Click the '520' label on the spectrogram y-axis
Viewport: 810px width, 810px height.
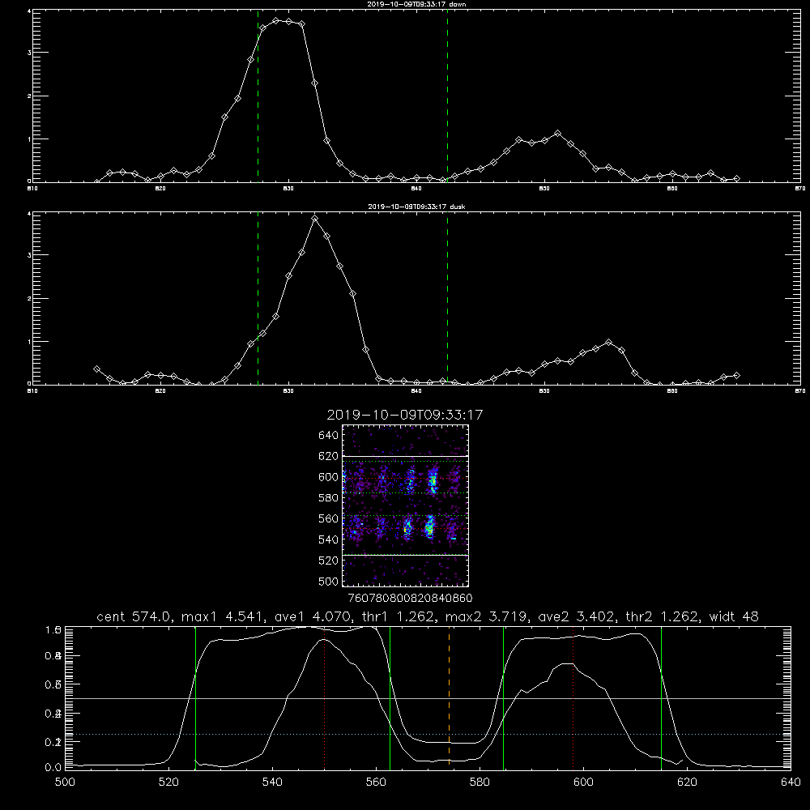pos(329,561)
